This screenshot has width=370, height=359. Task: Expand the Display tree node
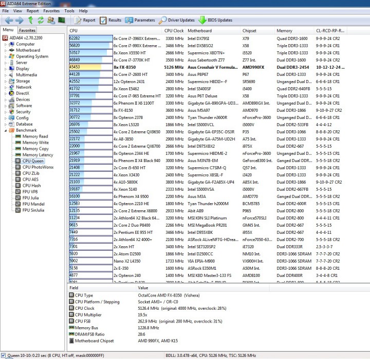tap(6, 69)
